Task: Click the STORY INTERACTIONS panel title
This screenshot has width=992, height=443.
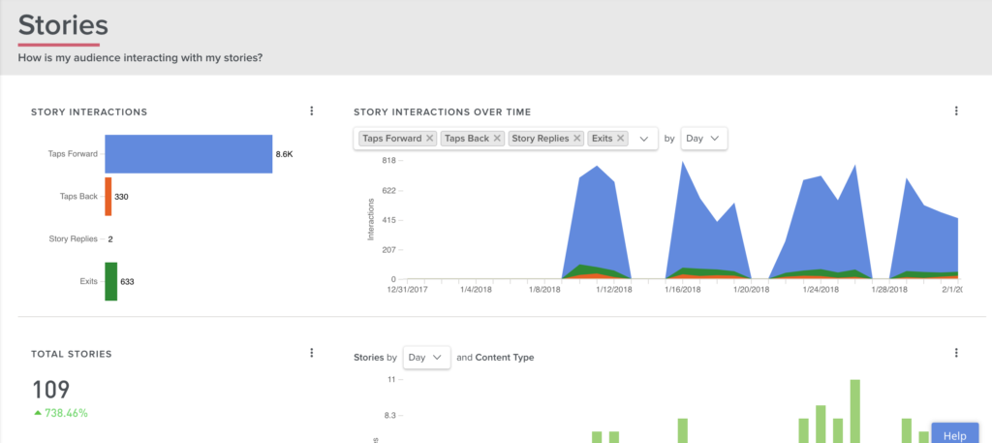Action: coord(89,112)
